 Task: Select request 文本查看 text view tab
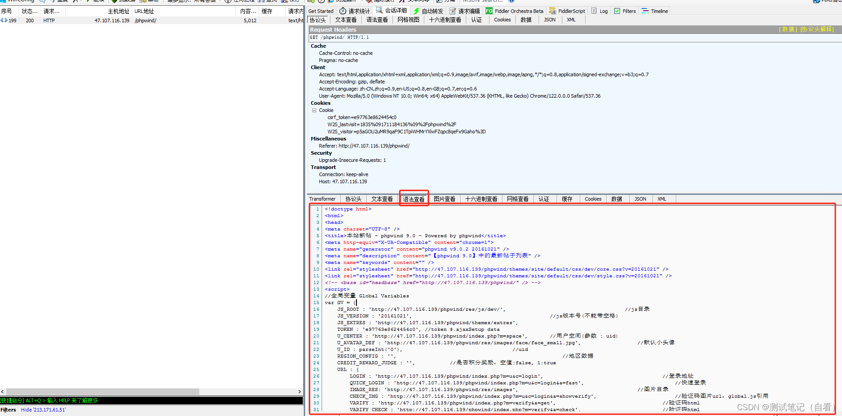[x=346, y=20]
